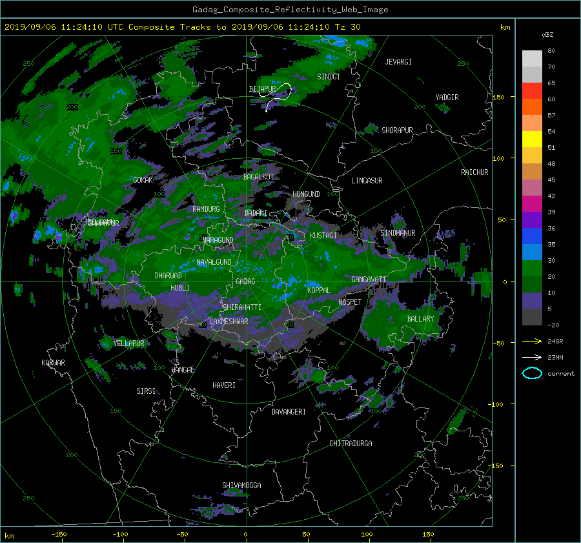This screenshot has height=543, width=581.
Task: Click the LAXMESHWAR city label
Action: tap(229, 322)
